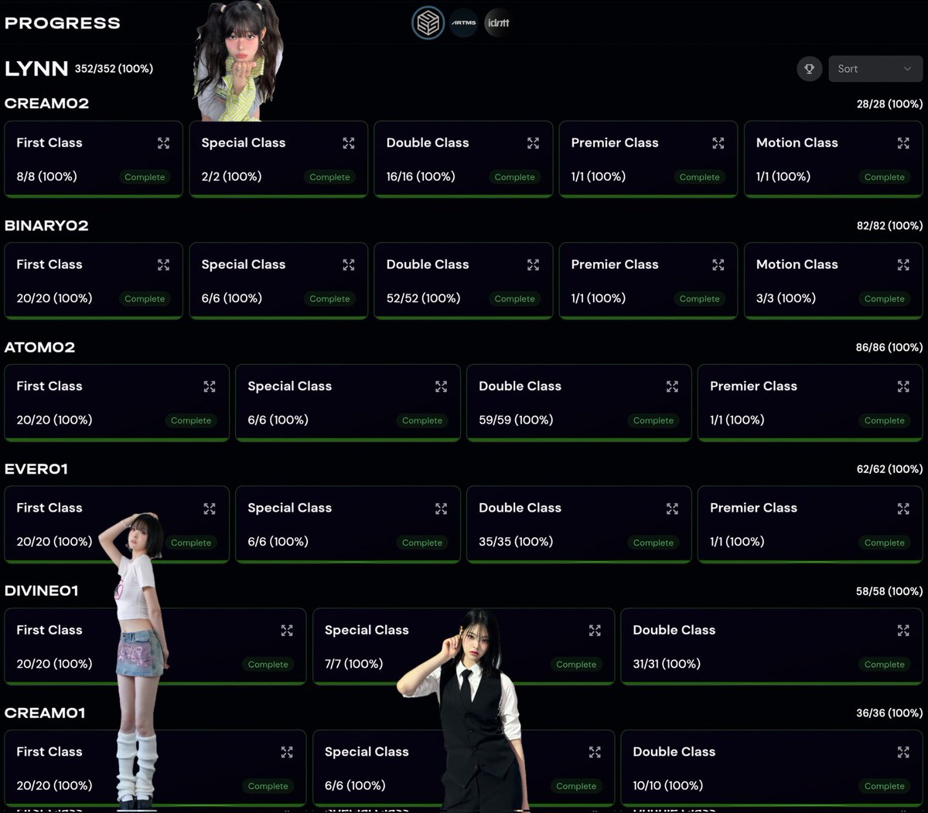Click the 352/352 (100%) total count
Image resolution: width=928 pixels, height=813 pixels.
coord(114,69)
